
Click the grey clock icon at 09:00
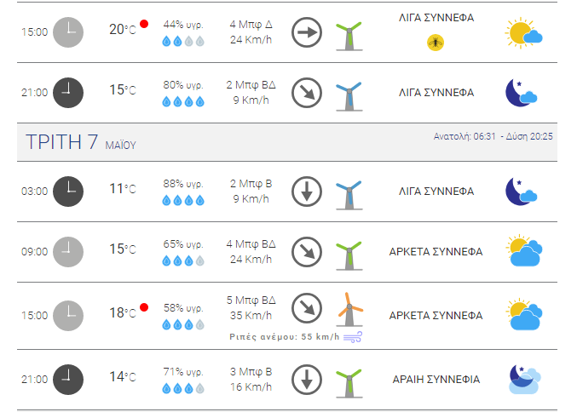[x=68, y=252]
